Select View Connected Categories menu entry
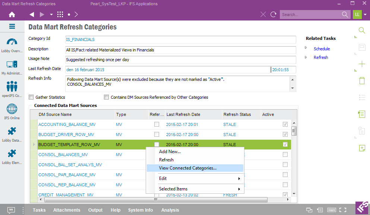The height and width of the screenshot is (215, 370). [187, 168]
